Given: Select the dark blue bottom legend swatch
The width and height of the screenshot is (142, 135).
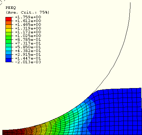Looking at the screenshot, I should point(9,60).
